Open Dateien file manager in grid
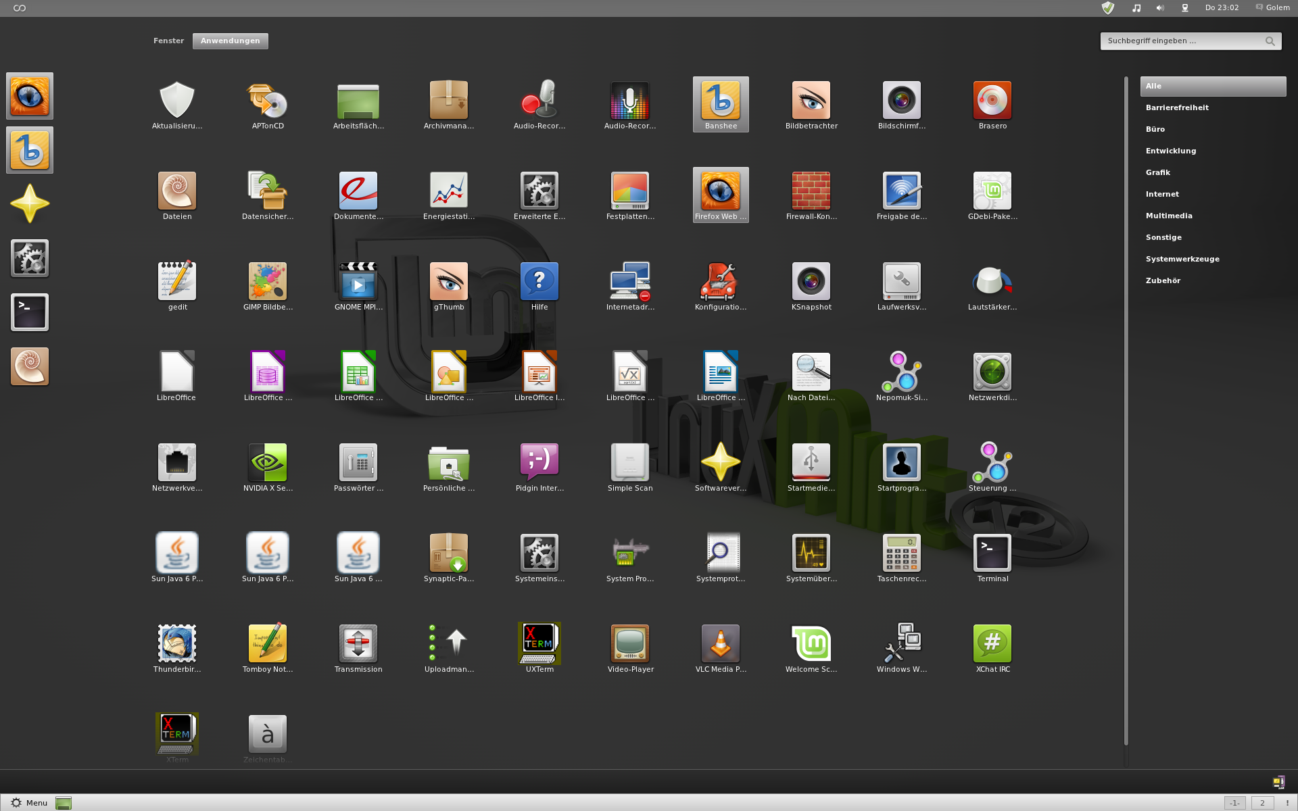 click(x=177, y=197)
